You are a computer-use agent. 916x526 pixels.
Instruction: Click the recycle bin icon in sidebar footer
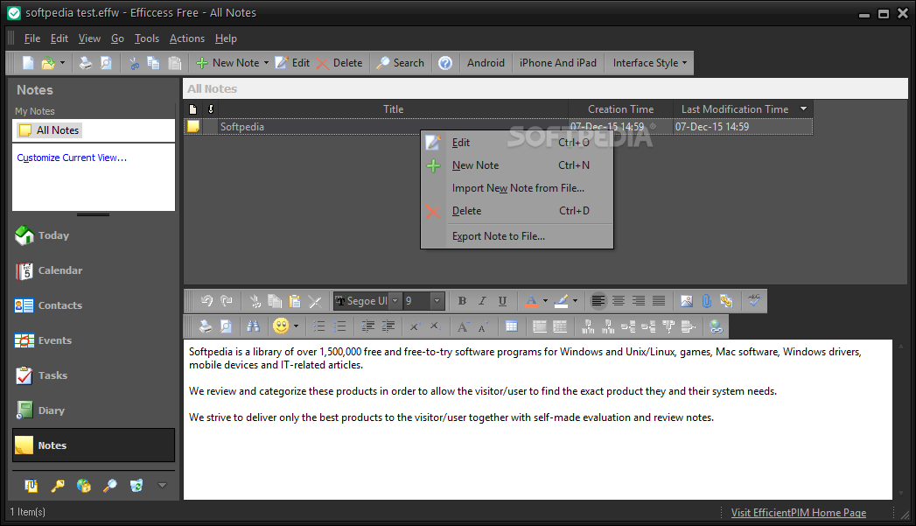[x=136, y=486]
